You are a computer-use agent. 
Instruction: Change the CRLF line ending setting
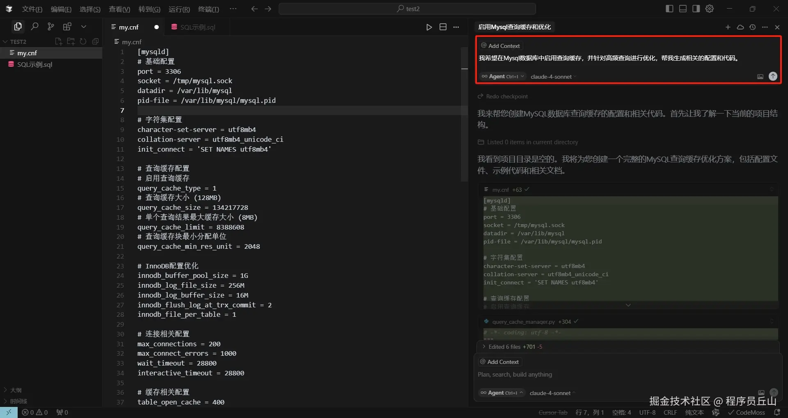click(670, 412)
